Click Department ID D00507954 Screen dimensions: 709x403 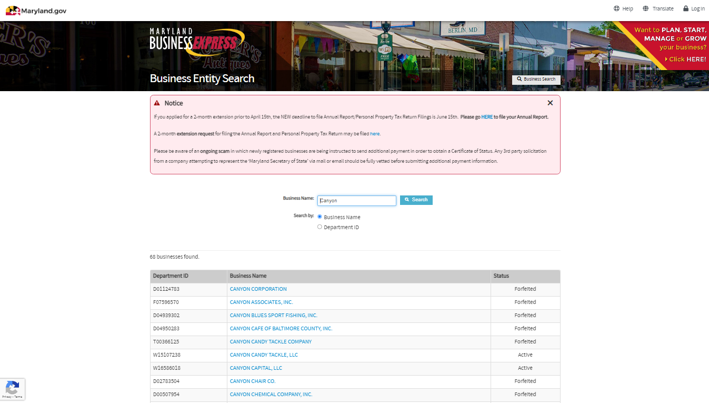pos(166,395)
